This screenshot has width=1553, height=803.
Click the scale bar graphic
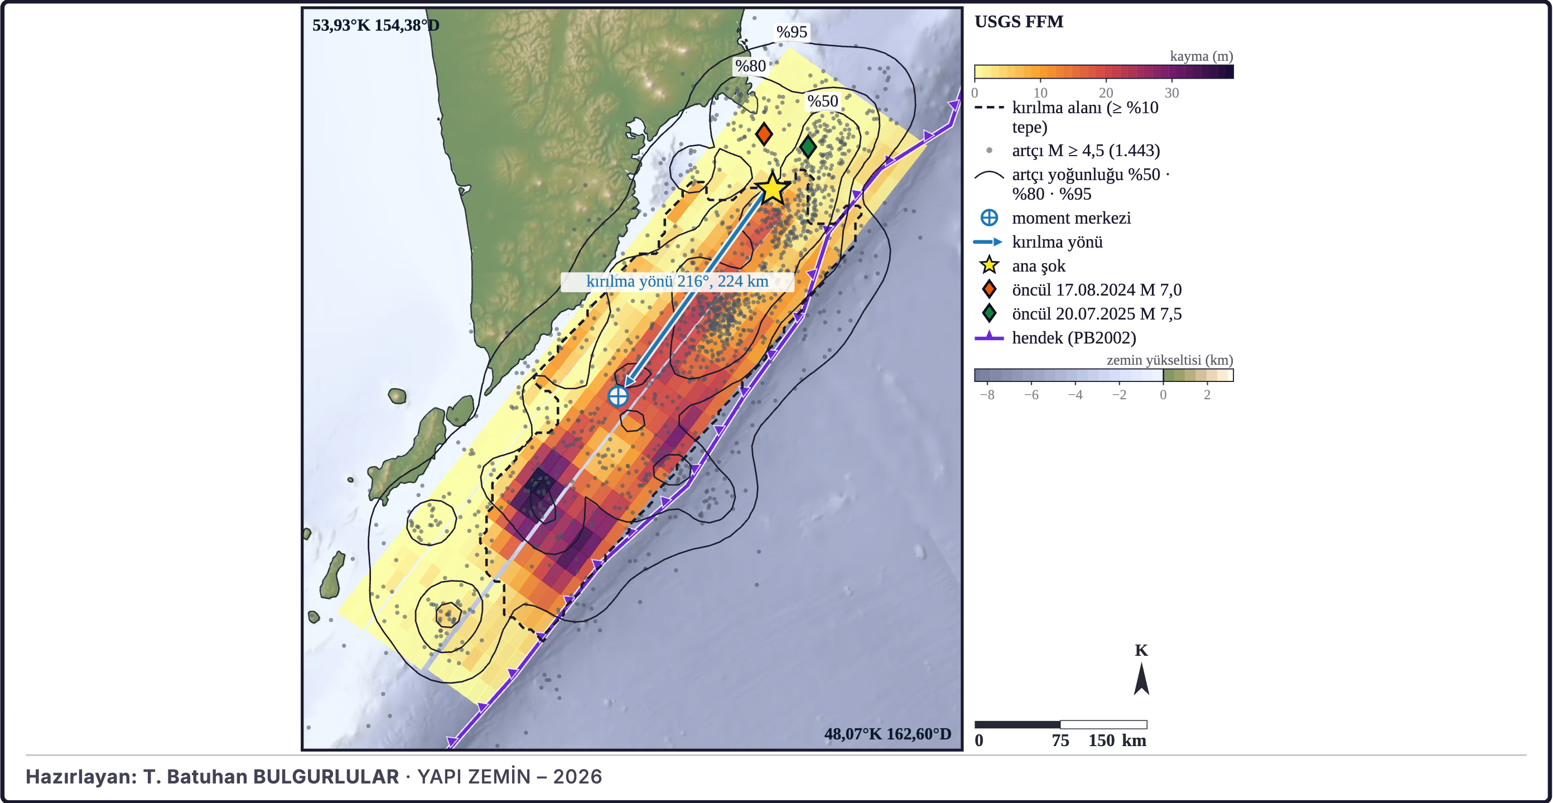point(1060,724)
